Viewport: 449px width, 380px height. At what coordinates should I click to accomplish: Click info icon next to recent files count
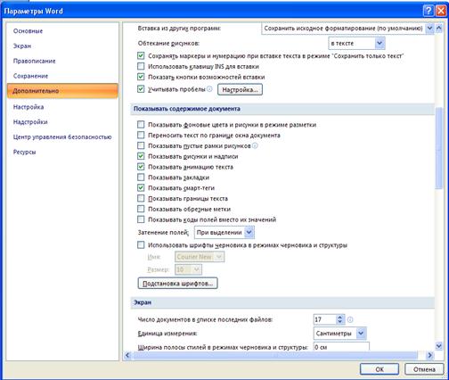350,319
